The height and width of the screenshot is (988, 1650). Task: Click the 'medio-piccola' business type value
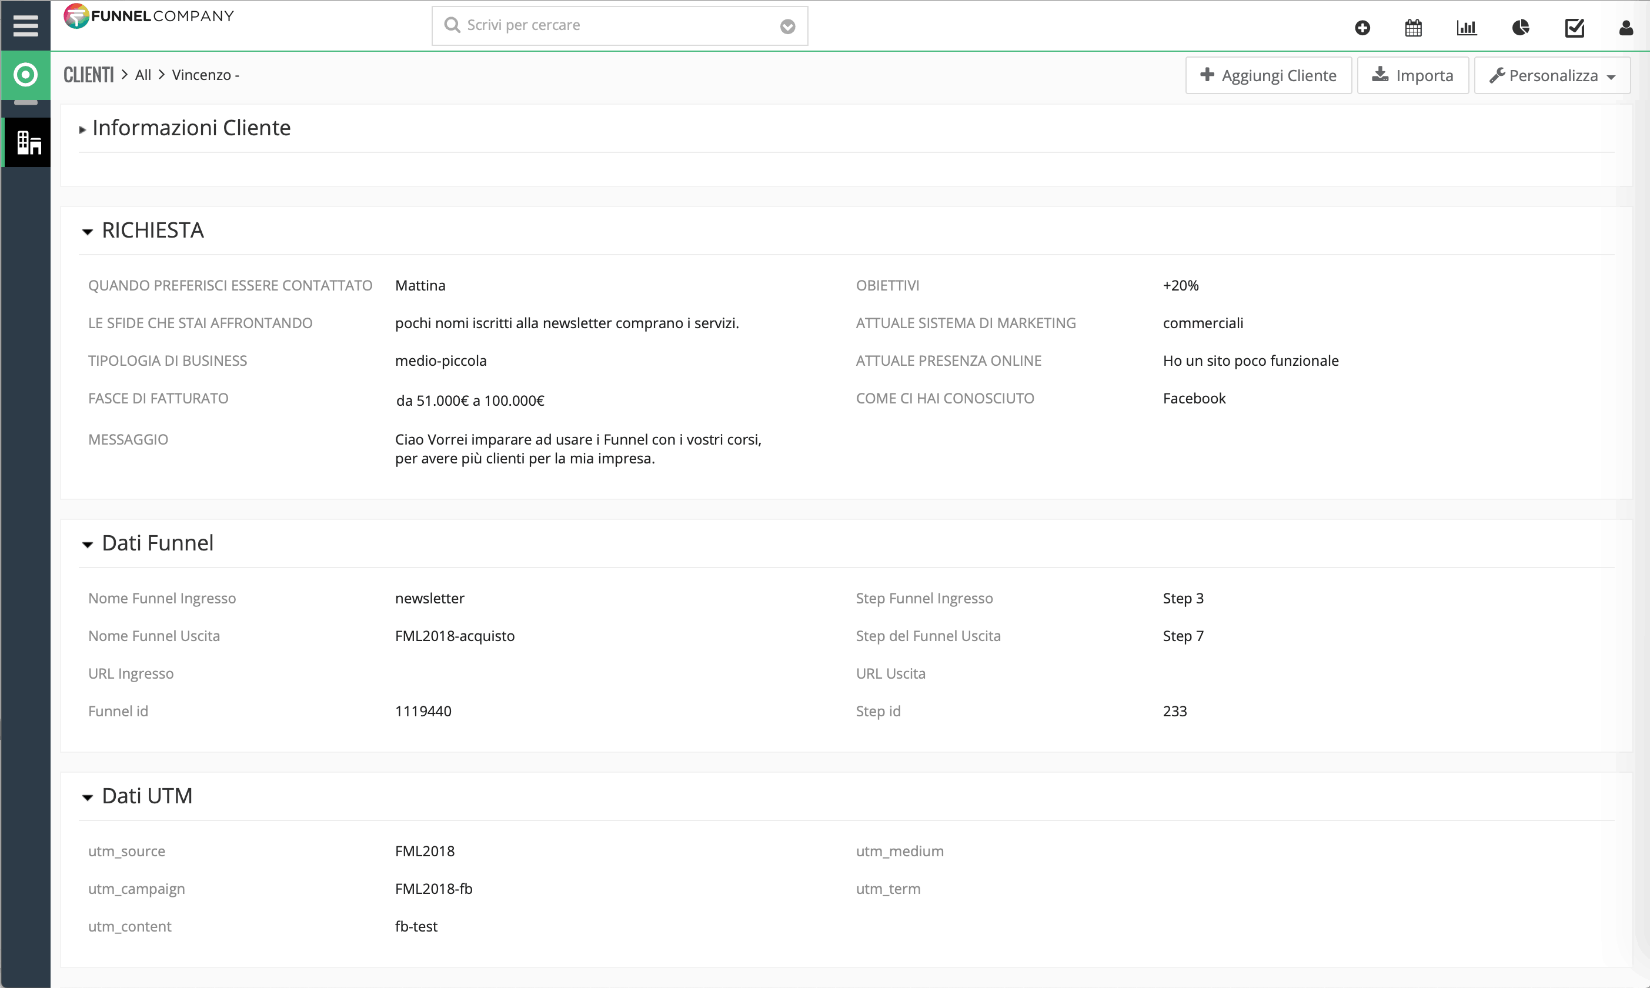click(440, 361)
